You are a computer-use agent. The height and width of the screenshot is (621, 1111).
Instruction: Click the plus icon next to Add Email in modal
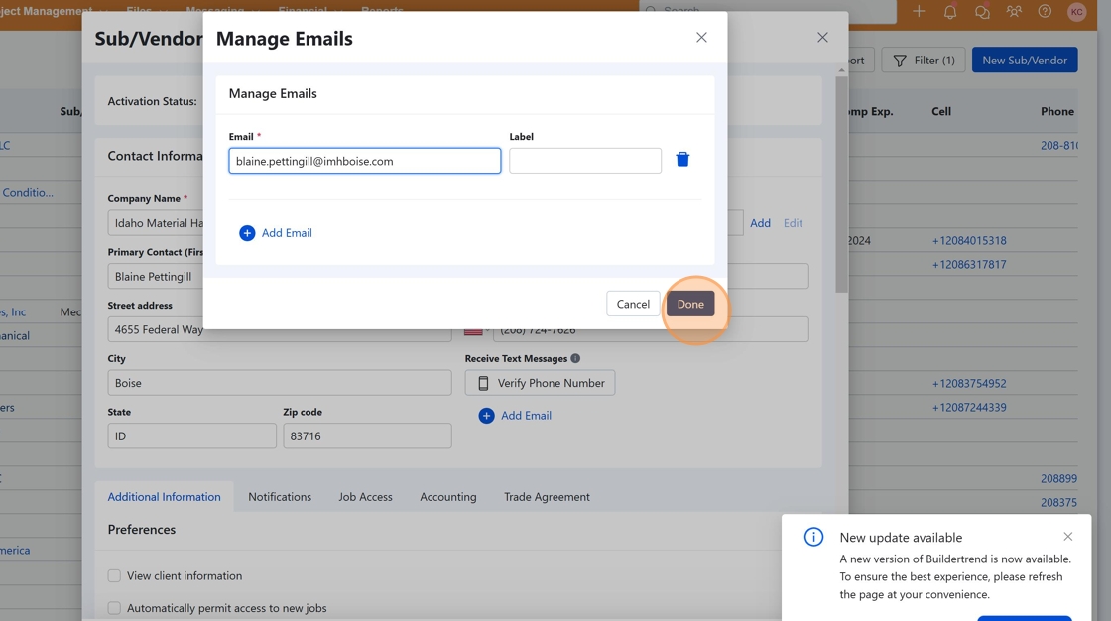click(247, 233)
